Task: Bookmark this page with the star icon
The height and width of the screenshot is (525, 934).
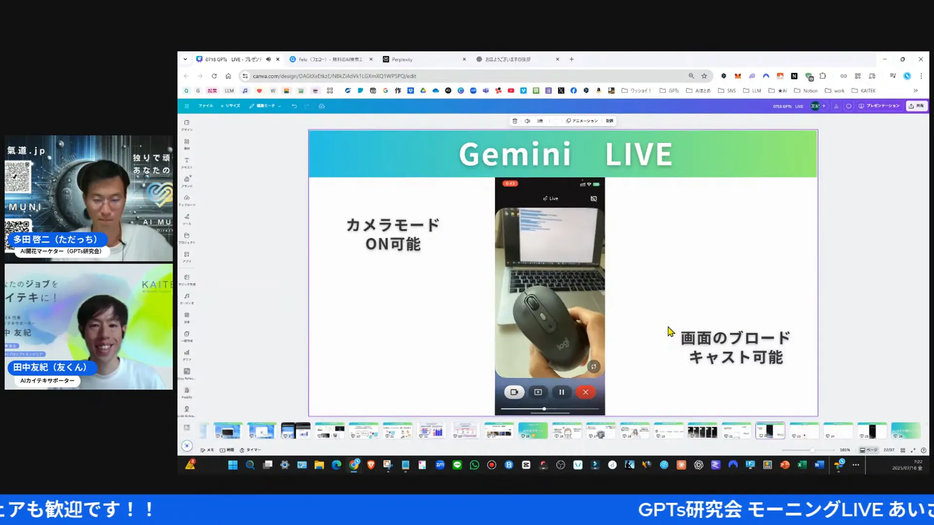Action: (704, 76)
